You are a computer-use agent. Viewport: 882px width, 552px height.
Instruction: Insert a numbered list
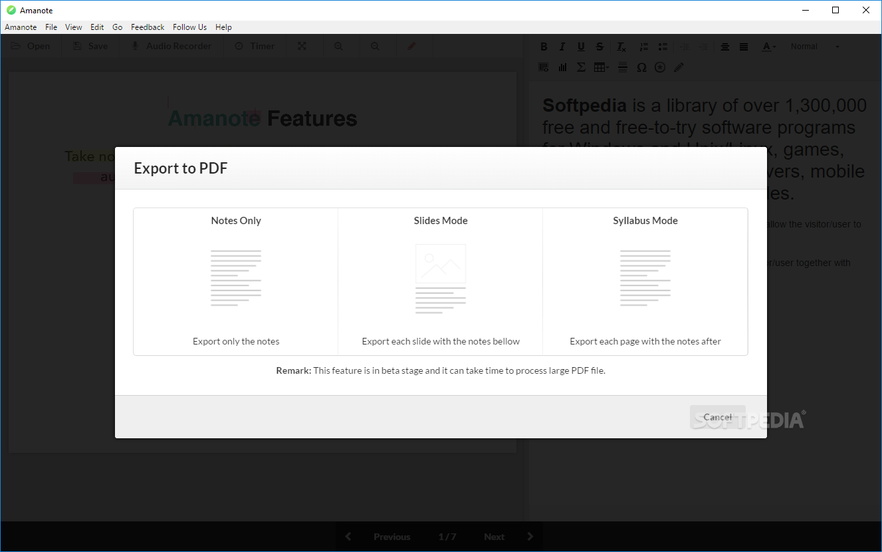643,47
